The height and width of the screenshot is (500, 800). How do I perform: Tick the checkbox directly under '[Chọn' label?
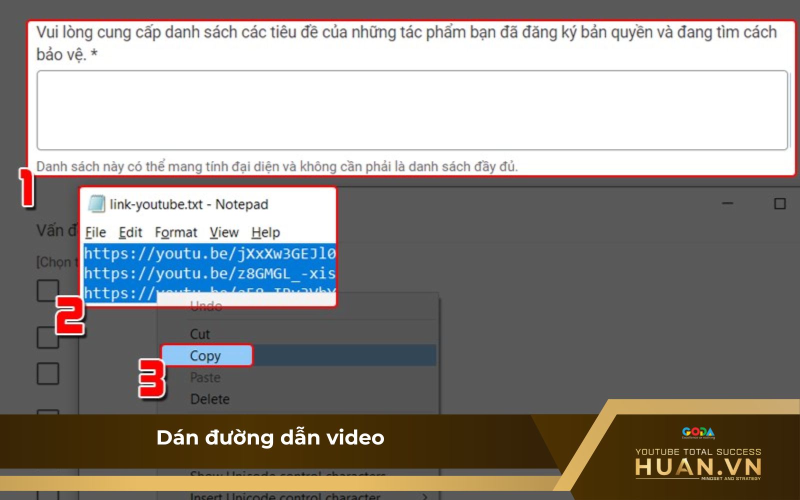48,290
